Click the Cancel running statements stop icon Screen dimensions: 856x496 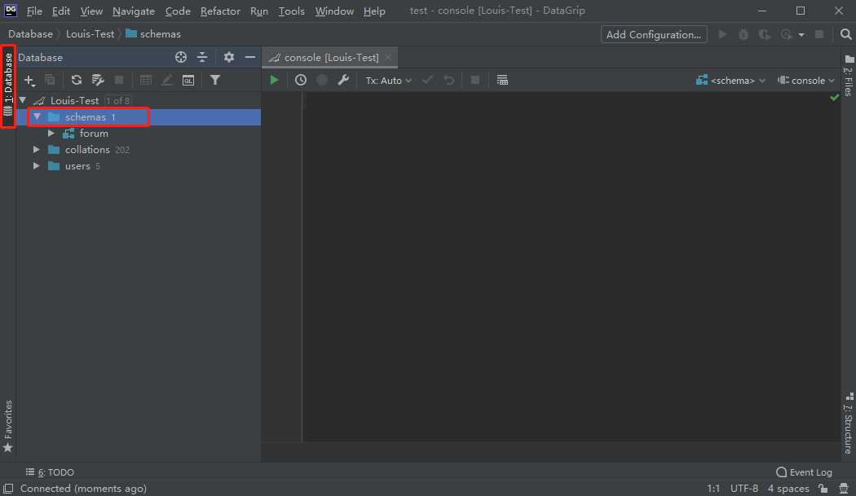pyautogui.click(x=475, y=80)
